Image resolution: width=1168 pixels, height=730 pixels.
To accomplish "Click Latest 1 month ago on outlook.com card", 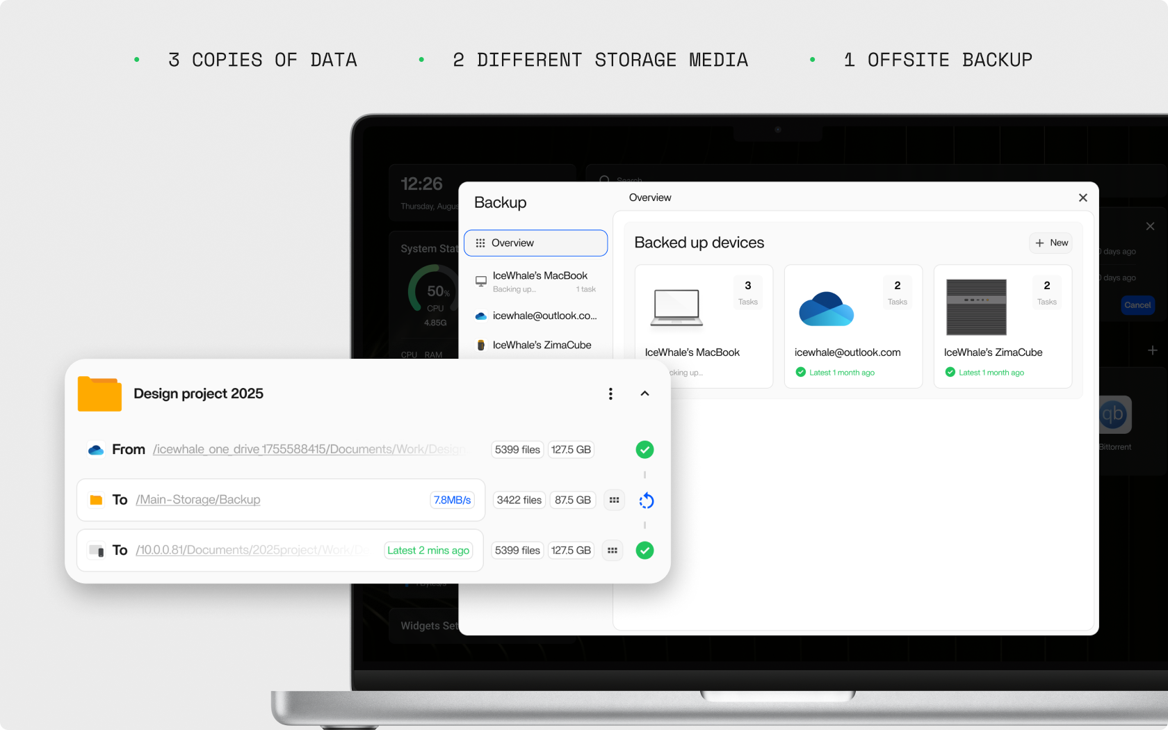I will point(835,373).
